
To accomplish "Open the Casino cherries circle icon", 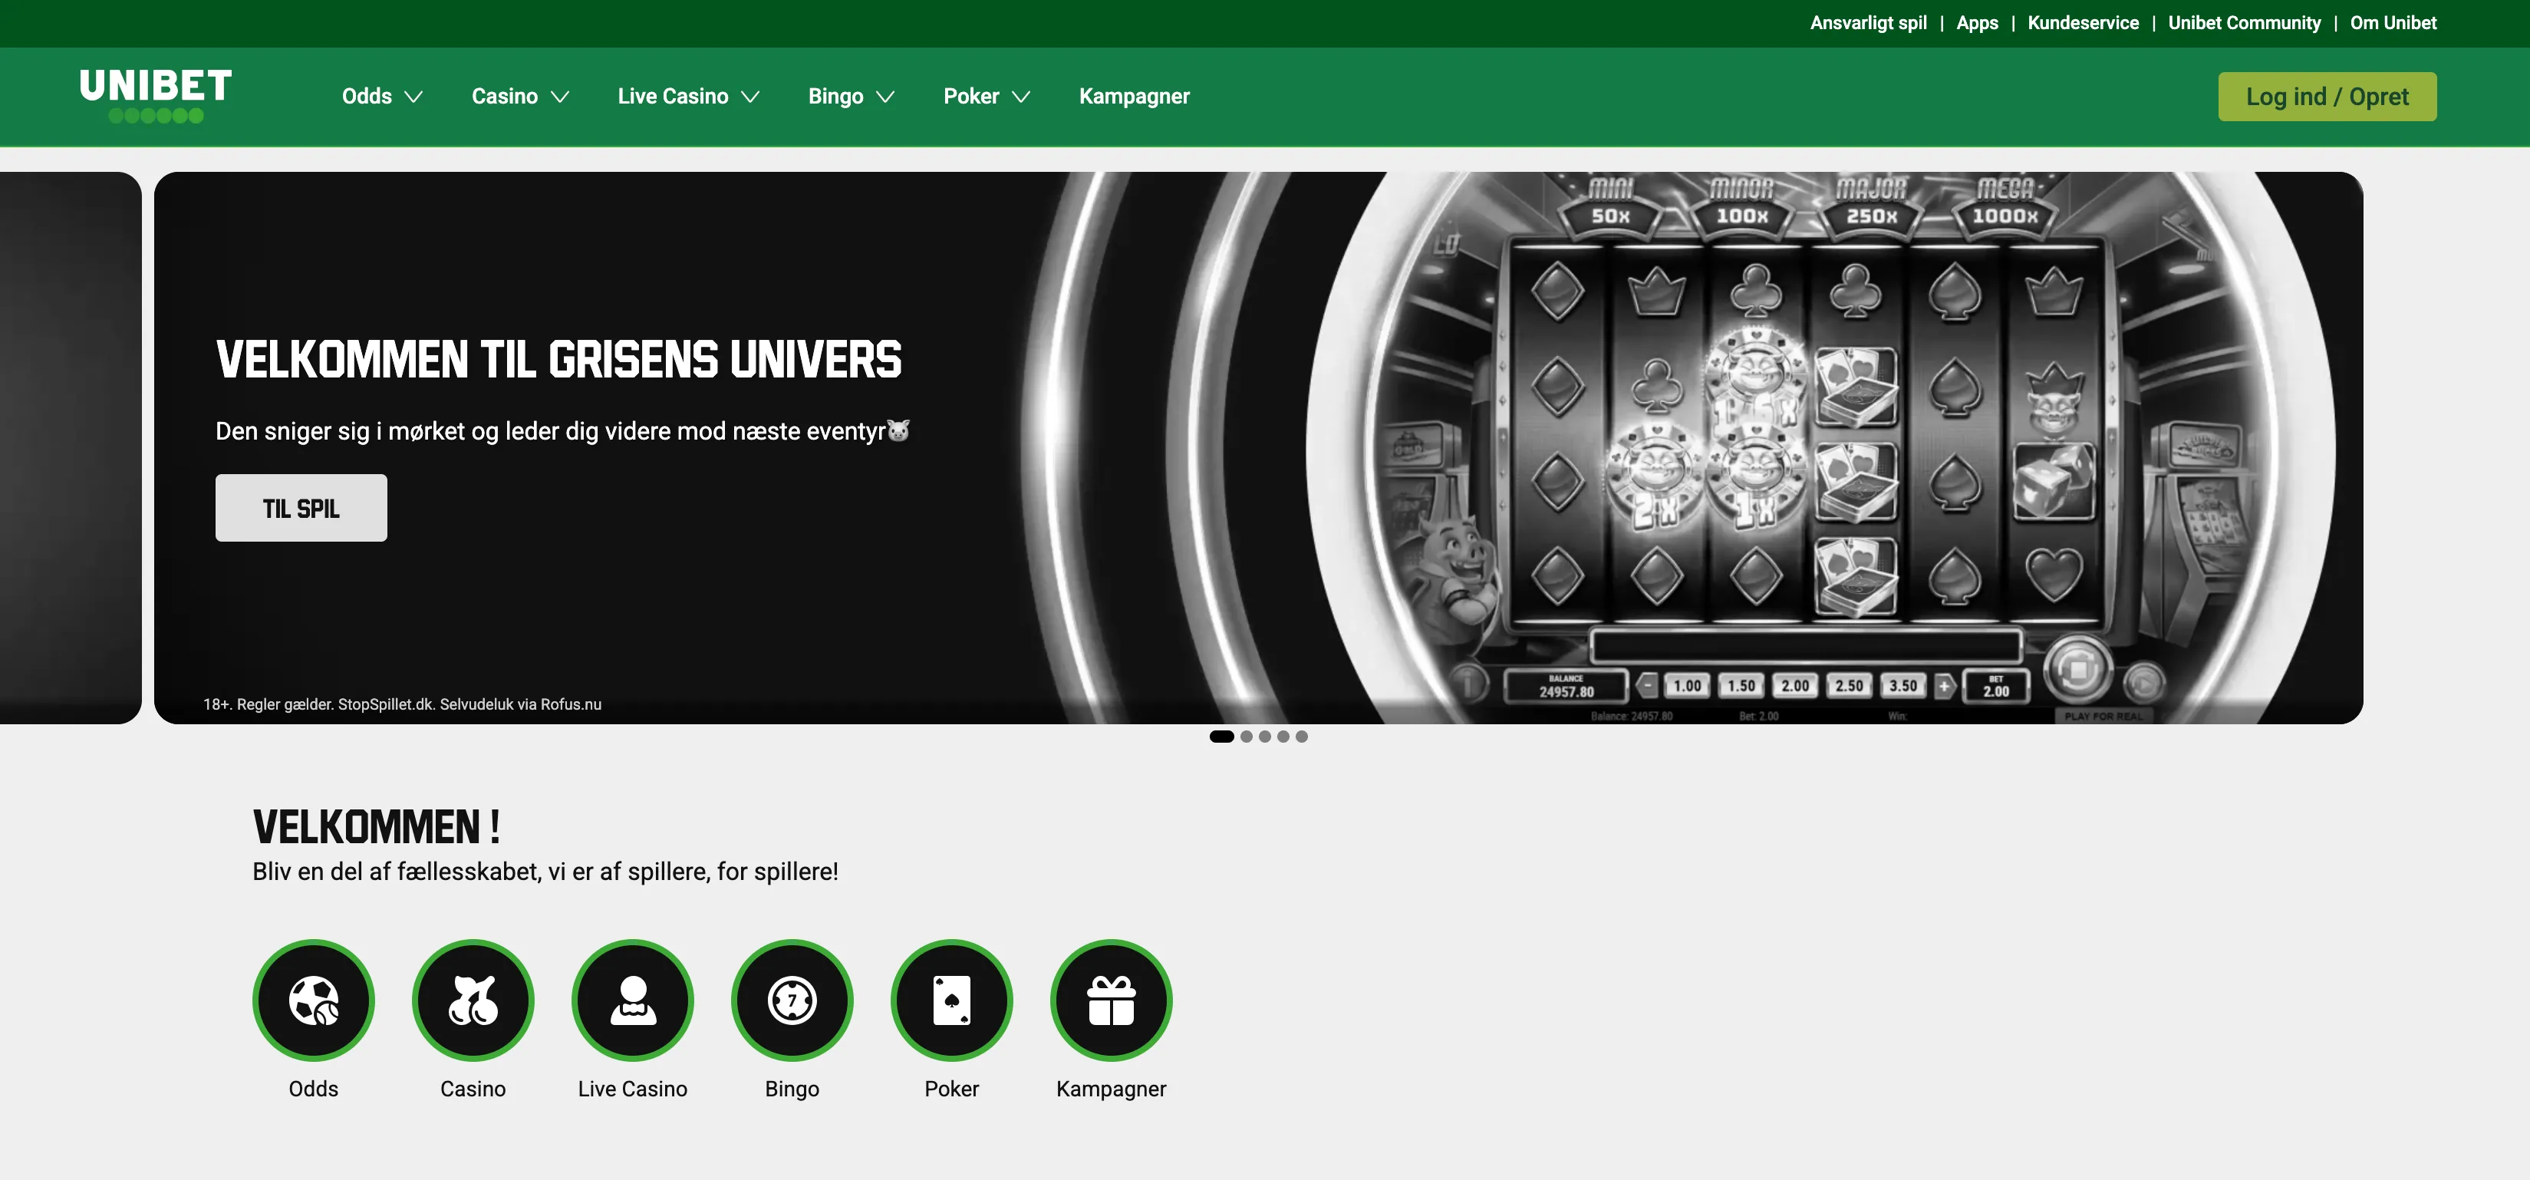I will click(473, 1000).
